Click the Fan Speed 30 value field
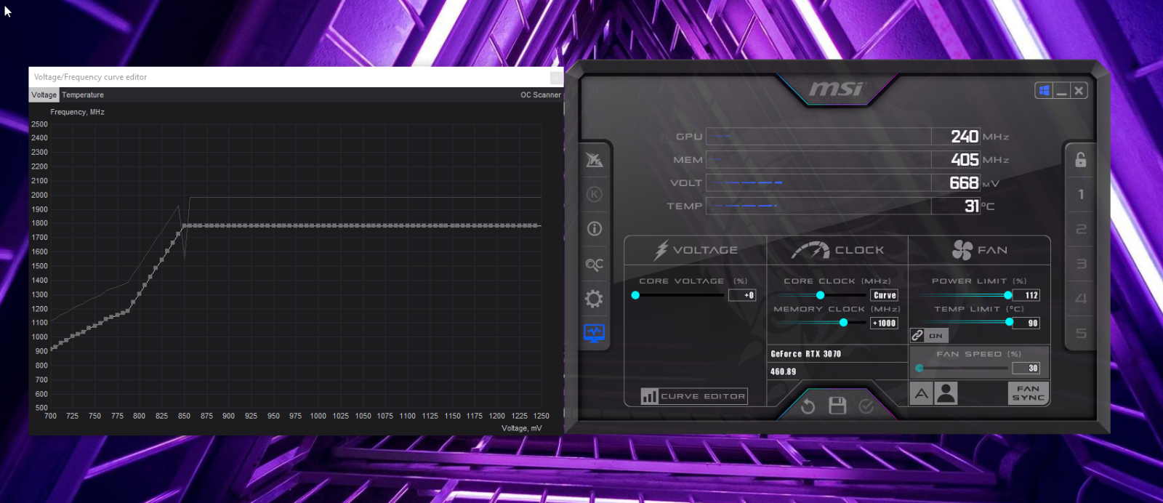 click(x=1026, y=369)
